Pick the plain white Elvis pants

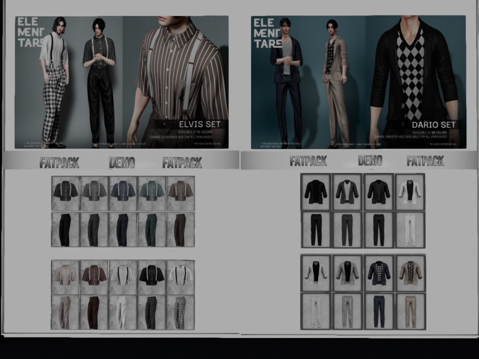pyautogui.click(x=123, y=313)
